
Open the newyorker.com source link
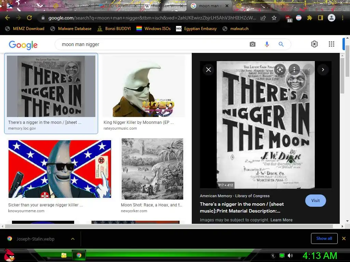pyautogui.click(x=134, y=211)
